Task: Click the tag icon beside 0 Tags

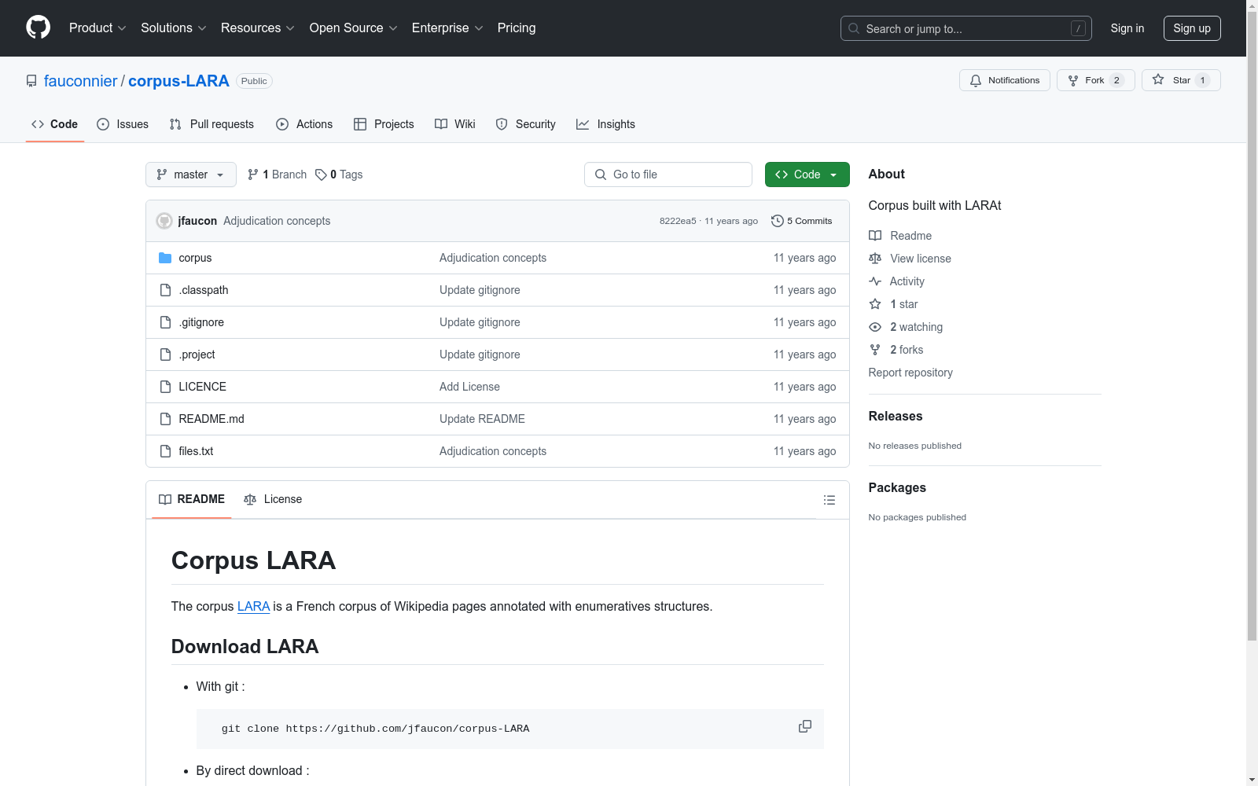Action: tap(321, 174)
